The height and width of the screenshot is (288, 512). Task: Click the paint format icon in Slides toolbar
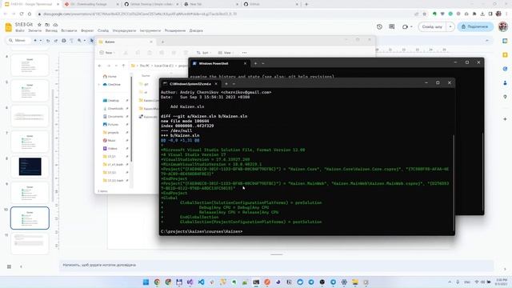coord(71,41)
